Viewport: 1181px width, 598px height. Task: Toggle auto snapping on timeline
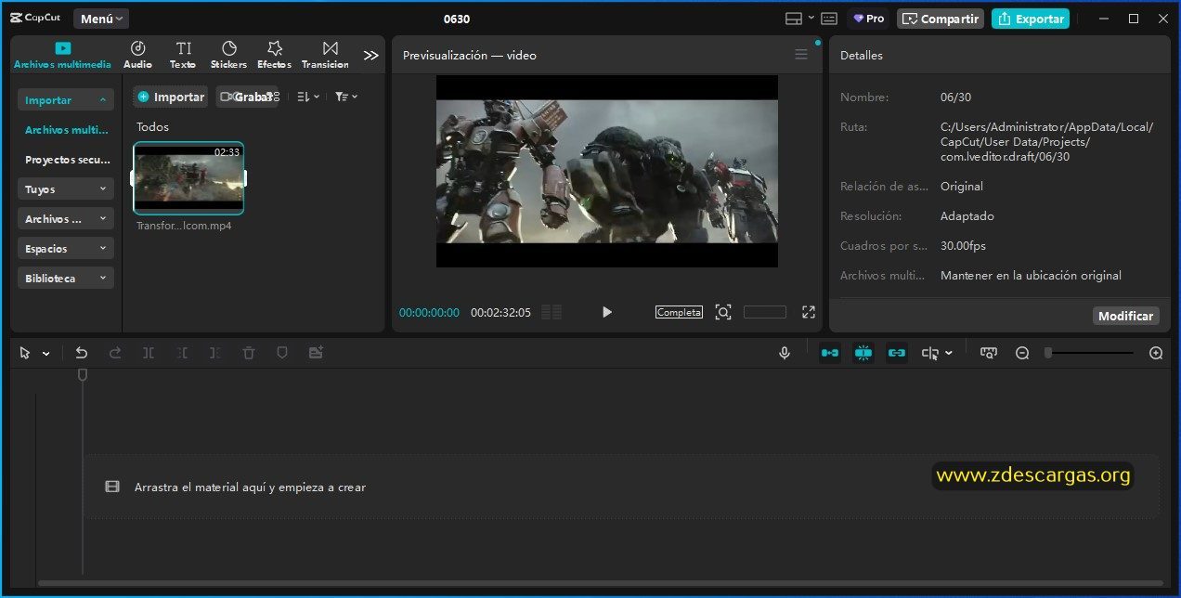(863, 353)
